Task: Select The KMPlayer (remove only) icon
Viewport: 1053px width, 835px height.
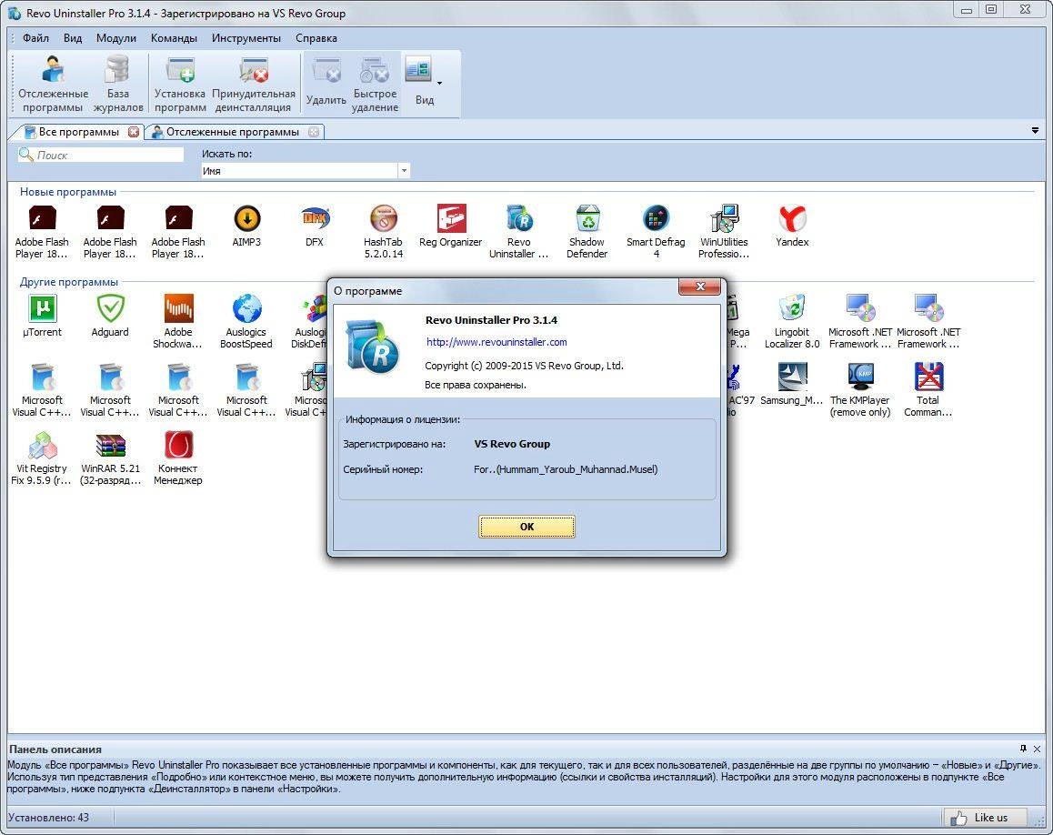Action: 860,390
